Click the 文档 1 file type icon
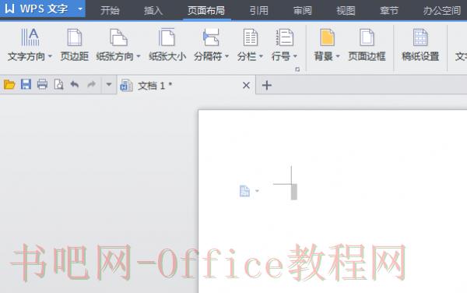 coord(126,86)
